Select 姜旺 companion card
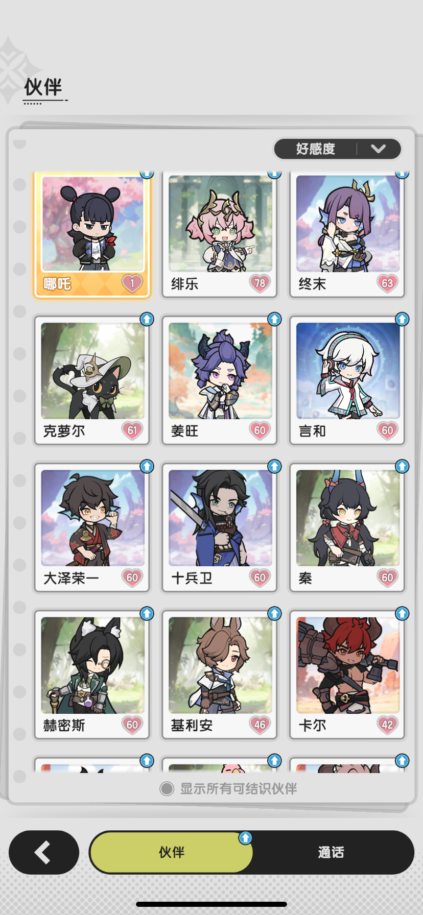This screenshot has width=423, height=915. click(220, 380)
